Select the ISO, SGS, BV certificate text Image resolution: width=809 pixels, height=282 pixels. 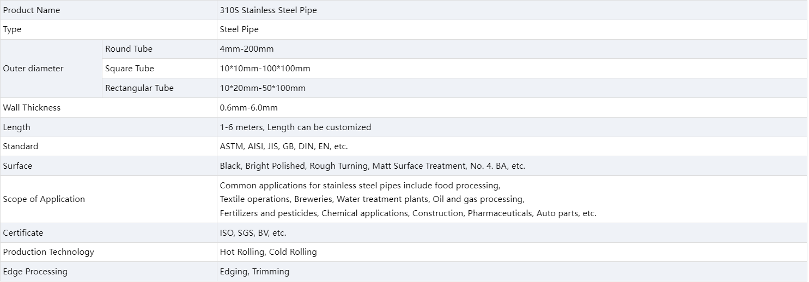[253, 233]
